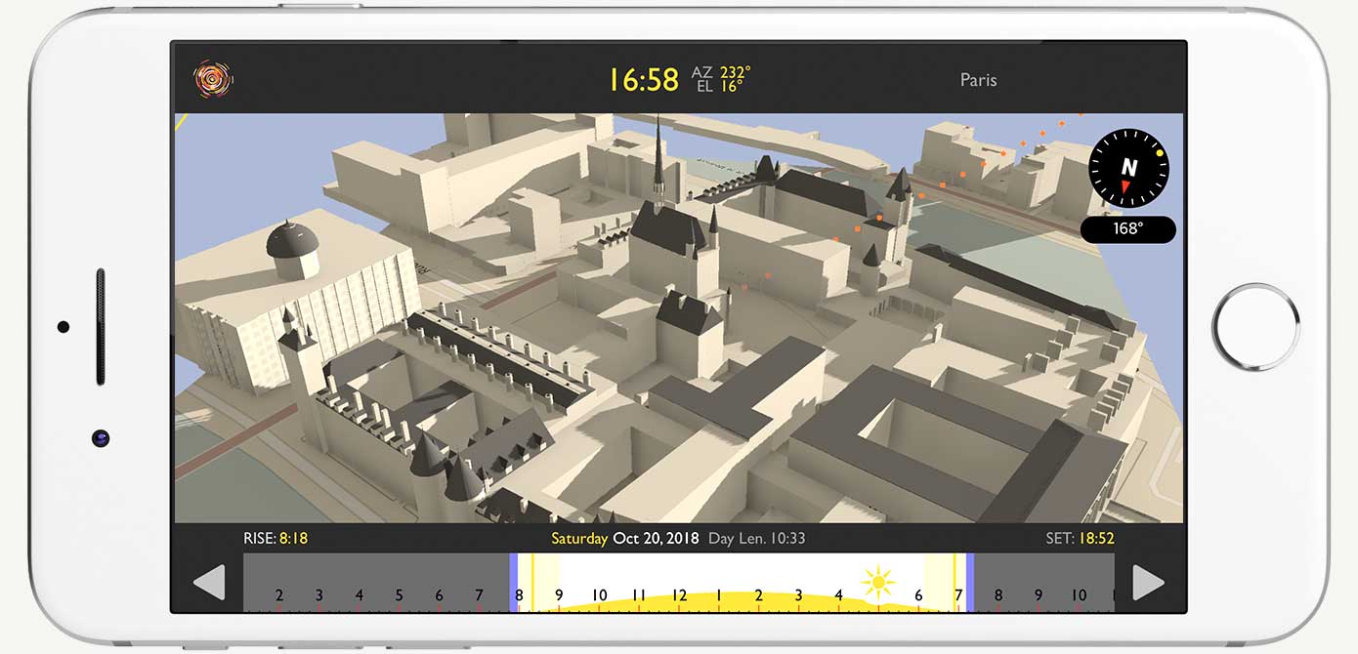This screenshot has height=654, width=1358.
Task: Click the blue sunset marker on the timeline
Action: pyautogui.click(x=970, y=583)
